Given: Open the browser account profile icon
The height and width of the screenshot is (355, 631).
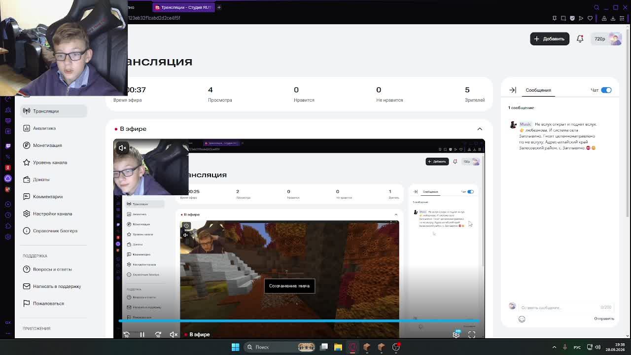Looking at the screenshot, I should (x=604, y=18).
